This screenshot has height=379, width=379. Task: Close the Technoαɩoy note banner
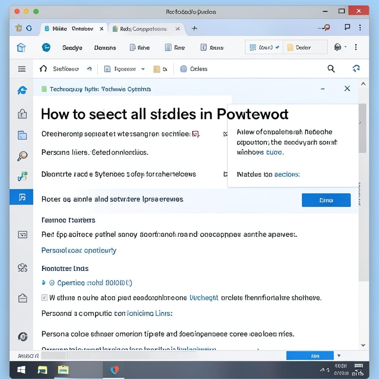347,88
